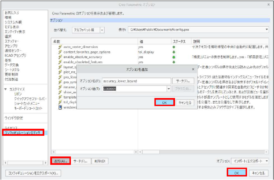This screenshot has height=180, width=274.
Task: Open クイックアクセスツールバー customization page
Action: pos(31,99)
